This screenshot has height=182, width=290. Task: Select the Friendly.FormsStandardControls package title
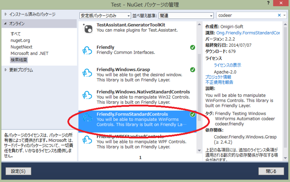132,114
